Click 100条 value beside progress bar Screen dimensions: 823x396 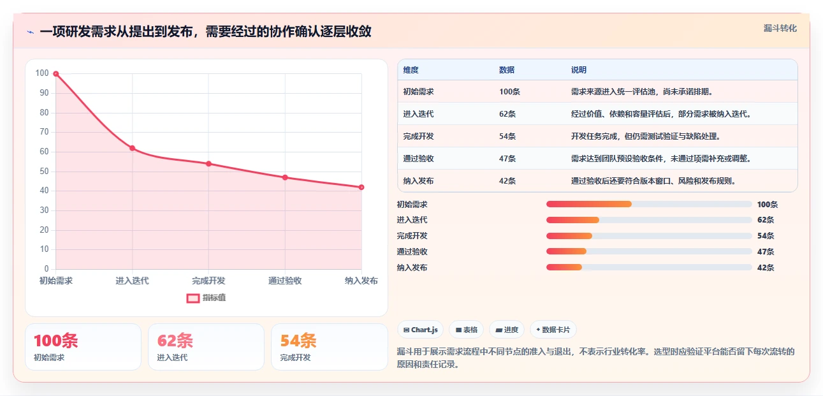768,205
